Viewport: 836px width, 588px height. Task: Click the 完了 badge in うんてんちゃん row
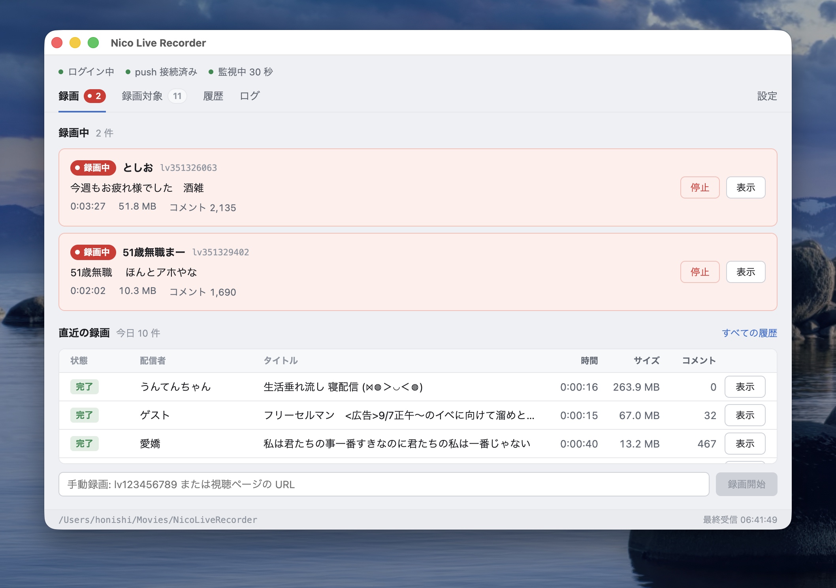click(84, 387)
